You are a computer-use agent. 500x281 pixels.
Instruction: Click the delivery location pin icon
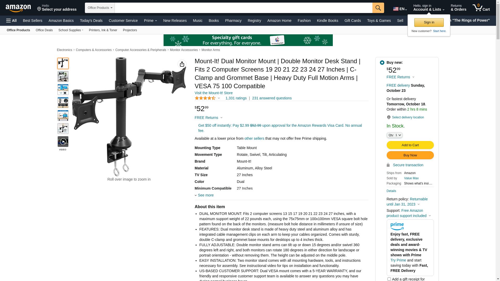[x=389, y=117]
